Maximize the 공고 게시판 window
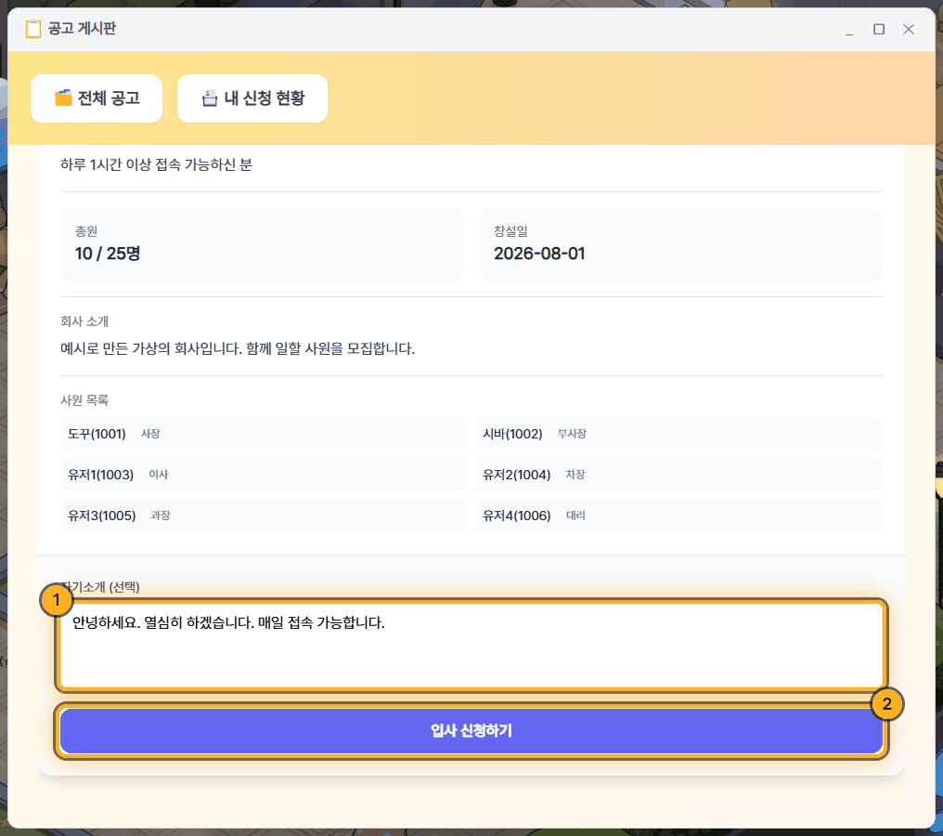Screen dimensions: 943x836 (879, 30)
